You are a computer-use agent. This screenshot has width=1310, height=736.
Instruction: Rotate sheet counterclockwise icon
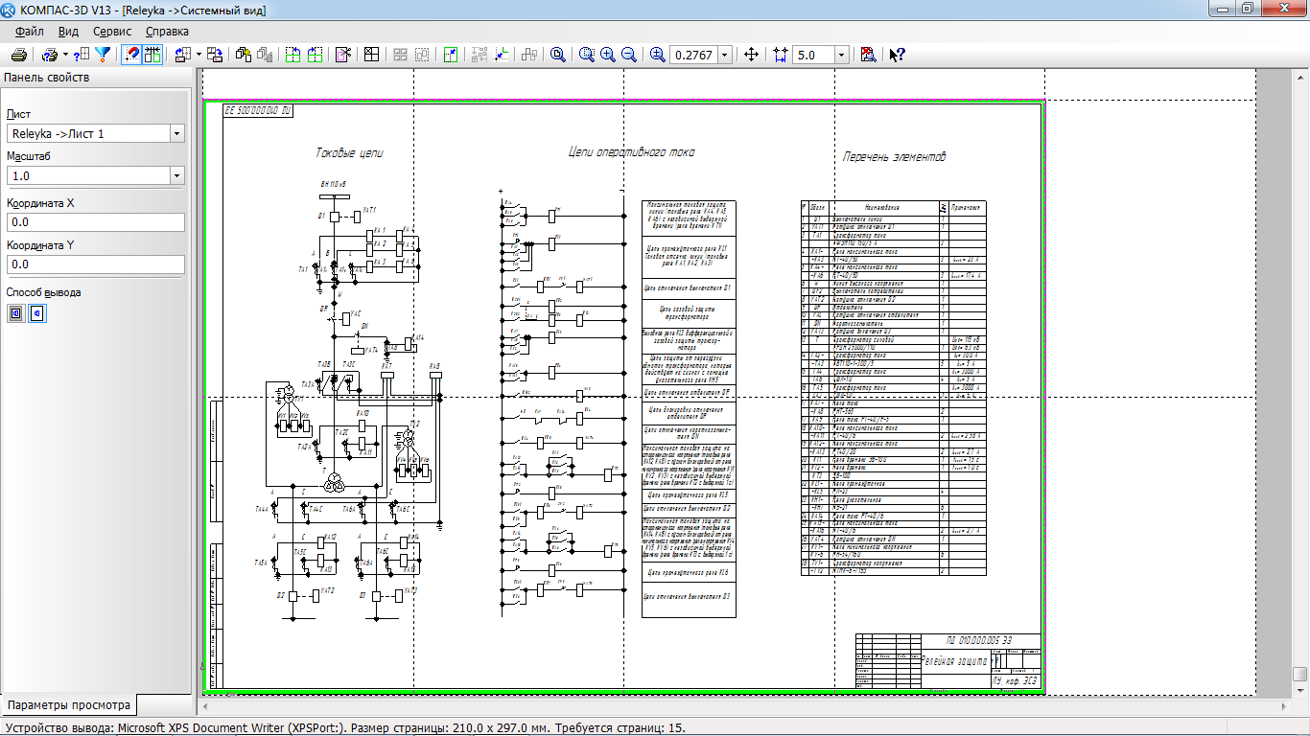click(292, 55)
